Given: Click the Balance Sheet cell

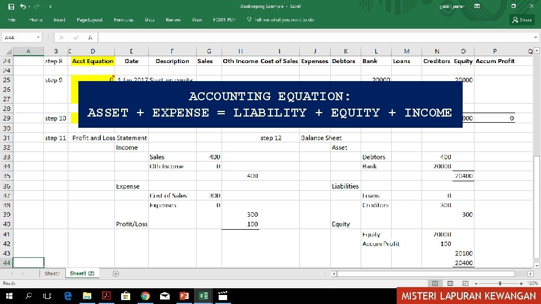Looking at the screenshot, I should (321, 137).
